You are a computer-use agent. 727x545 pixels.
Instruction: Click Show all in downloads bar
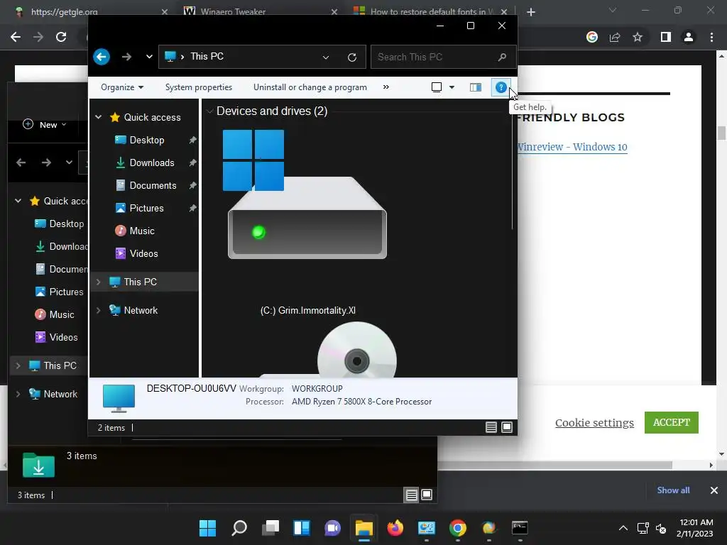673,490
